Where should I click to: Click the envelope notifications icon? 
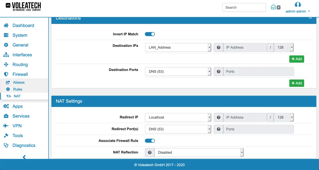coord(273,7)
